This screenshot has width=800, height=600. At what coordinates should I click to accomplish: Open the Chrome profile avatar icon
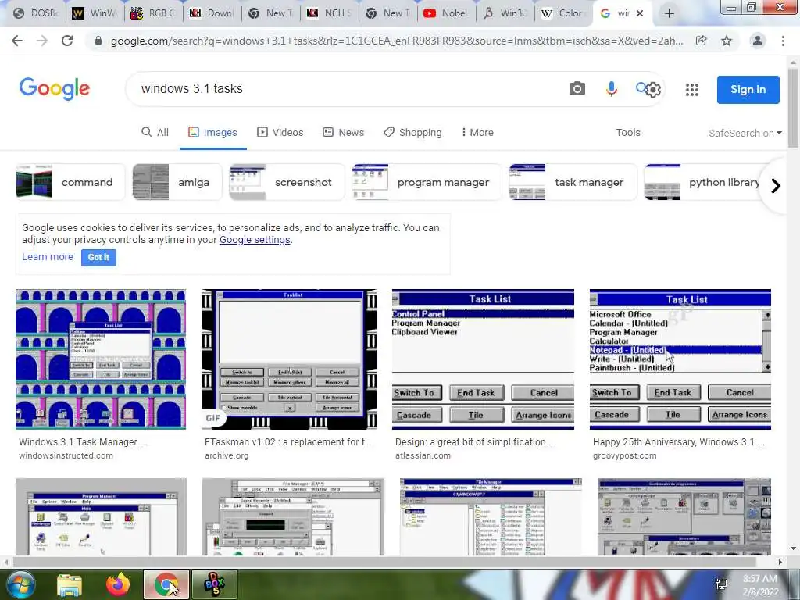pyautogui.click(x=758, y=41)
